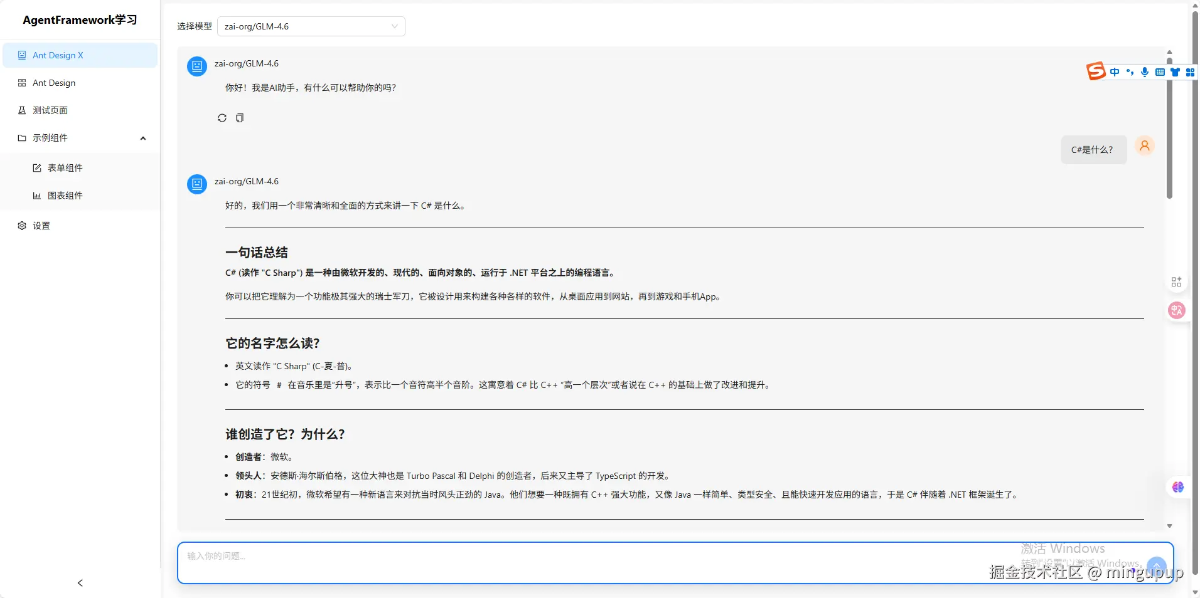1200x598 pixels.
Task: Click the page's vertical scrollbar thumb
Action: pyautogui.click(x=1195, y=291)
